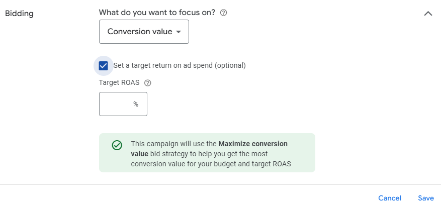441x207 pixels.
Task: Click the Target ROAS field label
Action: [x=119, y=83]
